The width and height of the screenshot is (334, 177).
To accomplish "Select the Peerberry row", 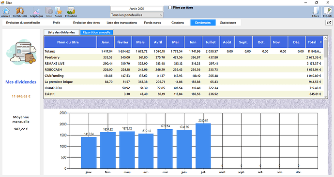I will (184, 57).
